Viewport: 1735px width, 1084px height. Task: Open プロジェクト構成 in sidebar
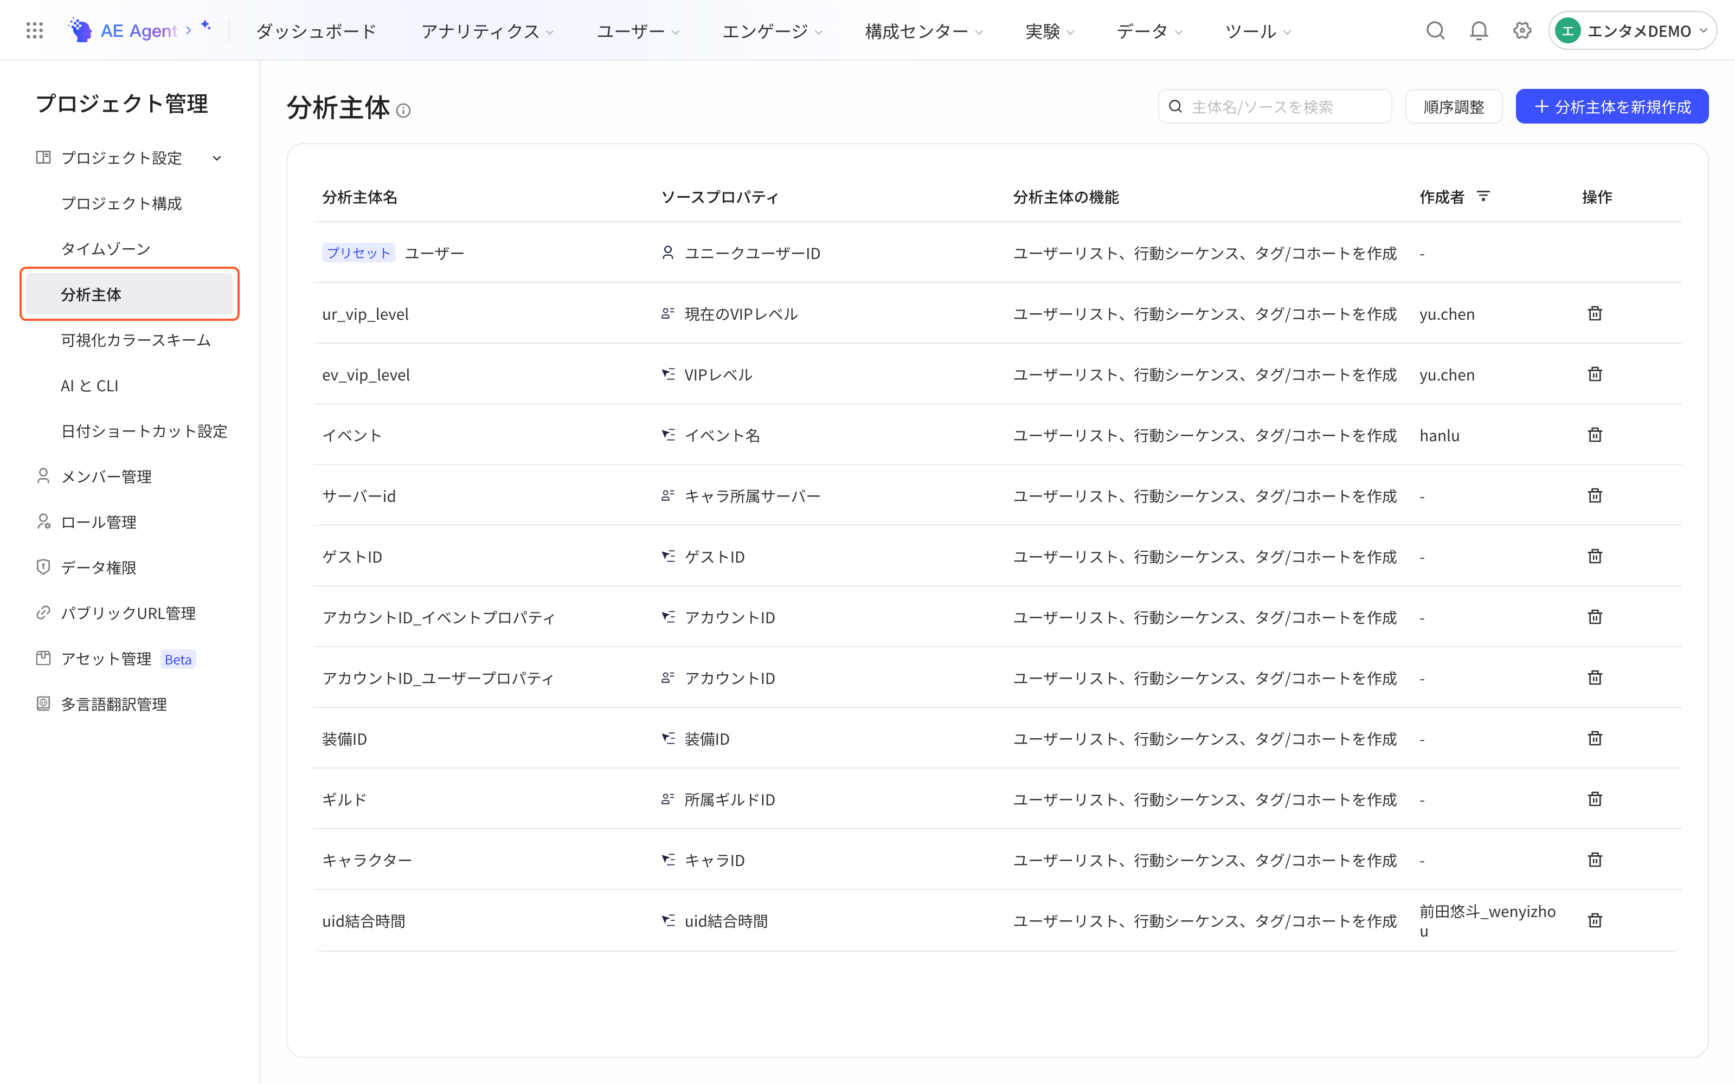pos(121,203)
